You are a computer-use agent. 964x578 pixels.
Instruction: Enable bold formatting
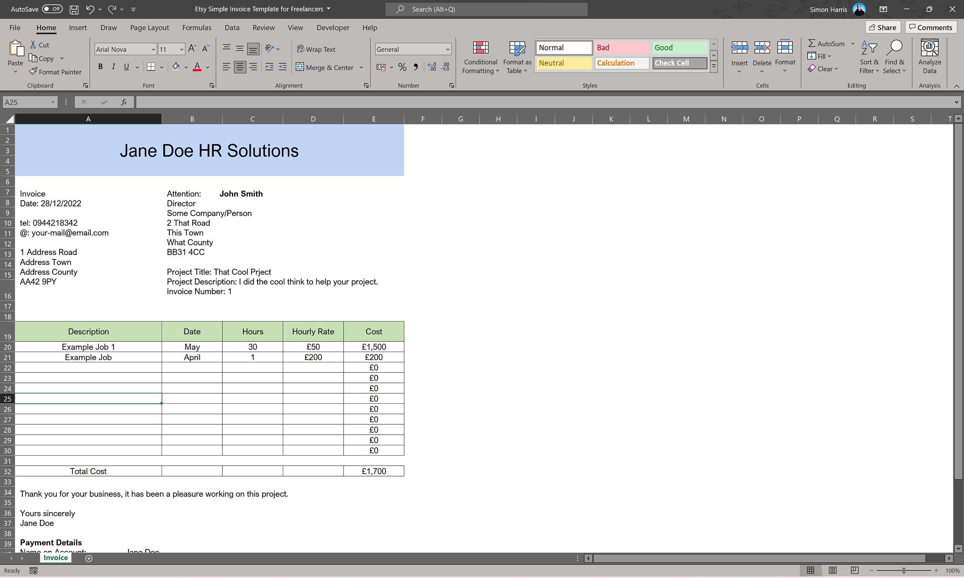point(100,66)
